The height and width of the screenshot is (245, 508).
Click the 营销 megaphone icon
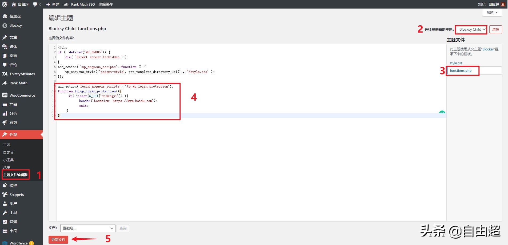[x=5, y=122]
